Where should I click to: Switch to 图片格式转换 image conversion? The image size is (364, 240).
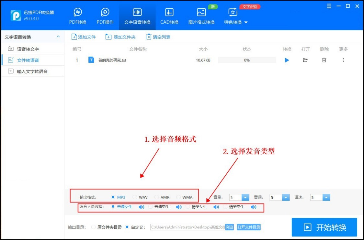(x=201, y=15)
